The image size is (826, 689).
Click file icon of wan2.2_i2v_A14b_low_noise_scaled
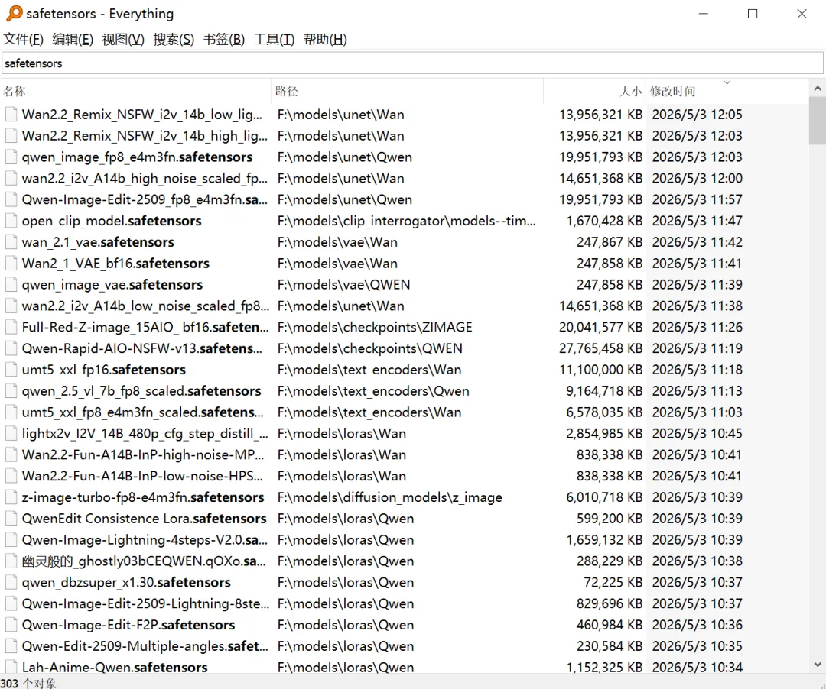click(x=11, y=306)
